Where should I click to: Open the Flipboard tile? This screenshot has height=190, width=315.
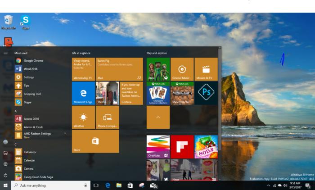[182, 147]
